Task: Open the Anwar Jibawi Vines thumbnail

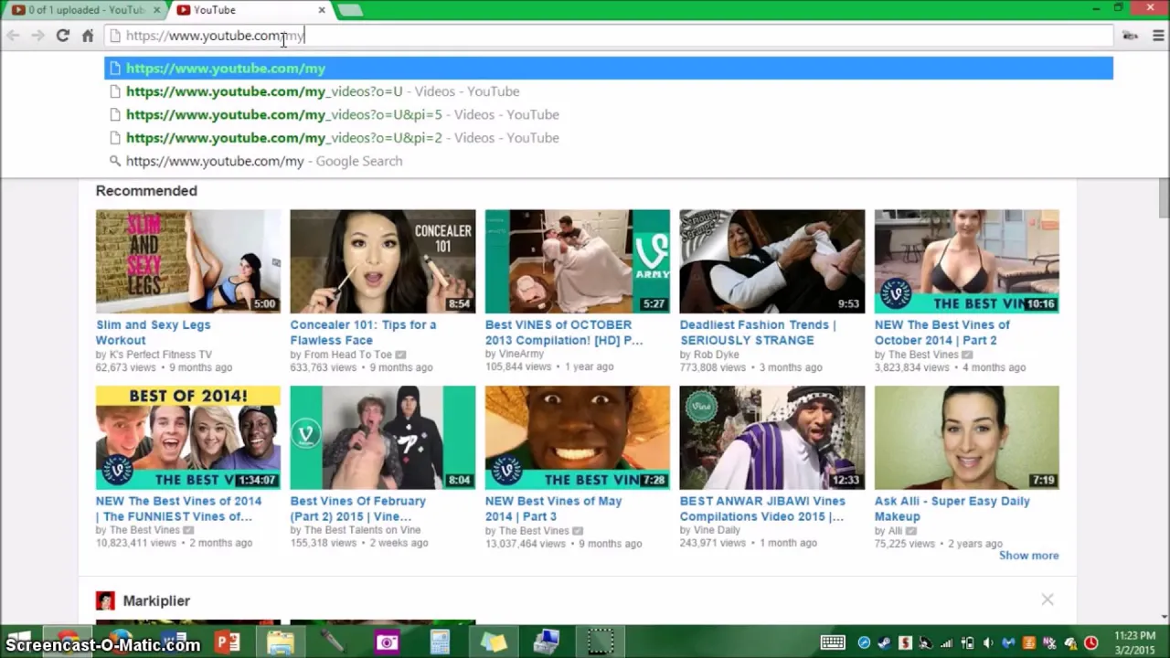Action: pos(772,438)
